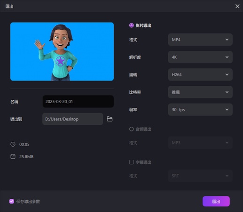This screenshot has height=212, width=243.
Task: Click the name field 2025-03-20_01
Action: click(78, 101)
